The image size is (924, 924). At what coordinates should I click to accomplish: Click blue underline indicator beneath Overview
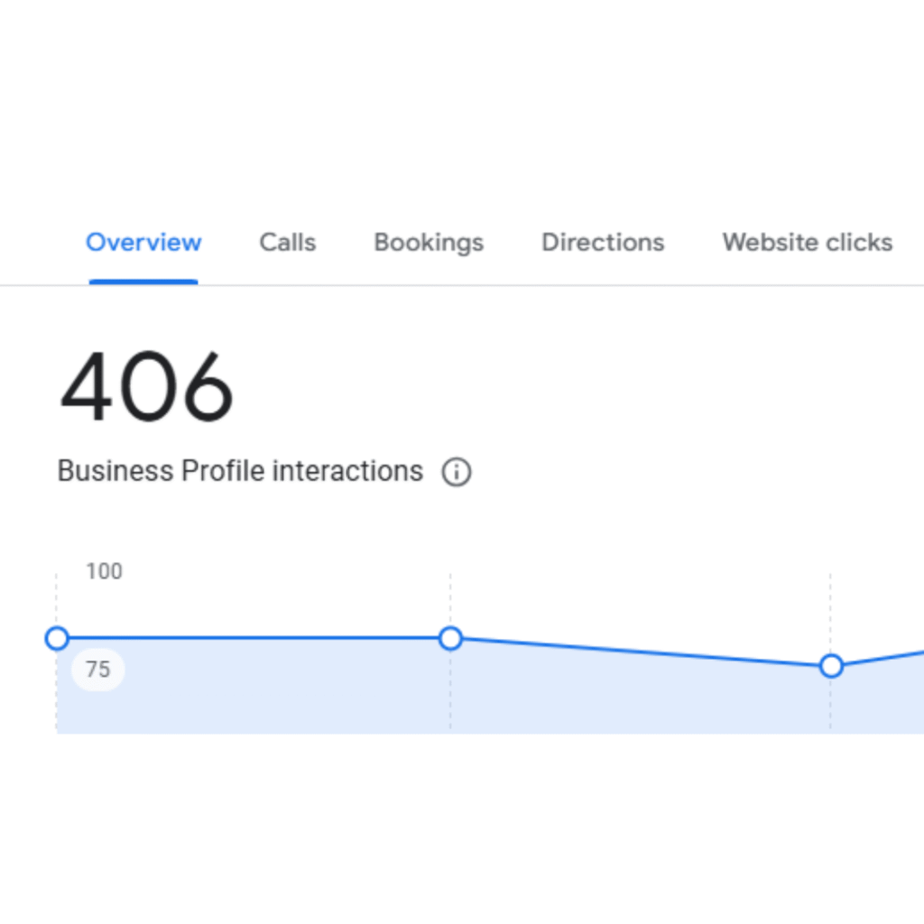(143, 282)
